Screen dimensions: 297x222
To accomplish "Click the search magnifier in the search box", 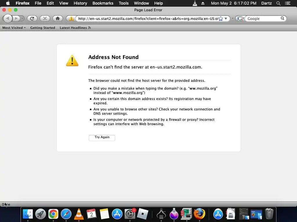I will pos(282,18).
